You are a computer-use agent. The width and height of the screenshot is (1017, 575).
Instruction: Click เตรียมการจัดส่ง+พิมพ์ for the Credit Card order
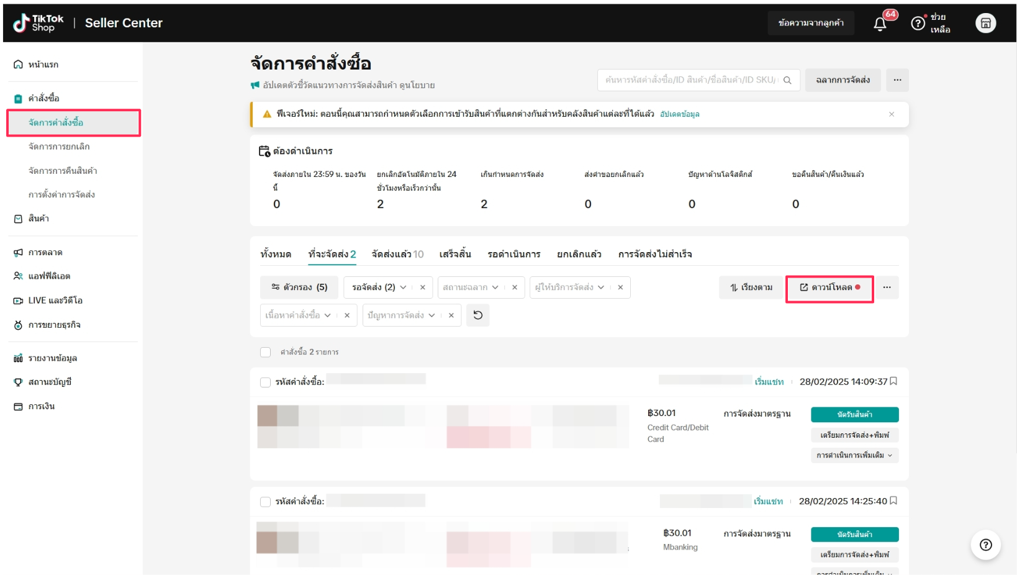coord(855,435)
